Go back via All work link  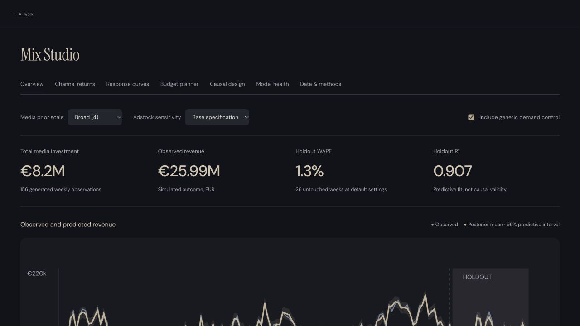(24, 14)
